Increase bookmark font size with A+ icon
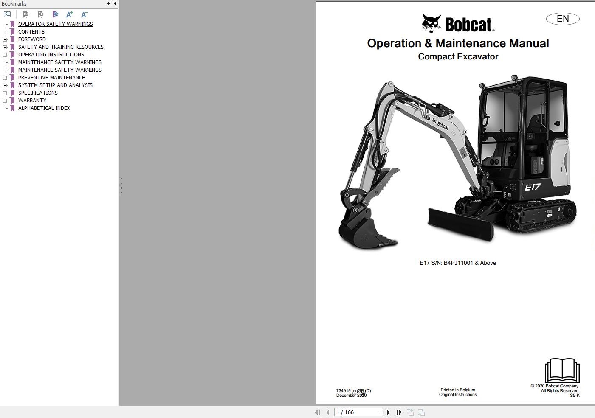The height and width of the screenshot is (418, 595). click(x=70, y=14)
